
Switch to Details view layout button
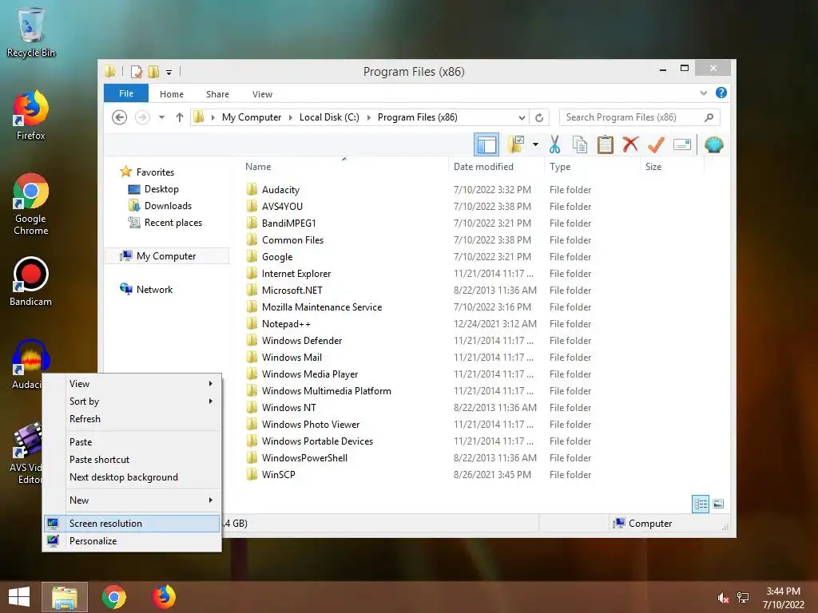click(701, 504)
